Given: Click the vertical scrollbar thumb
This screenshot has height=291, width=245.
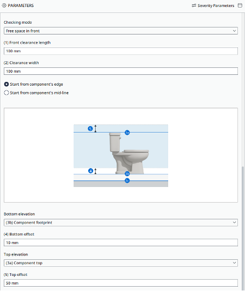Looking at the screenshot, I should (243, 227).
